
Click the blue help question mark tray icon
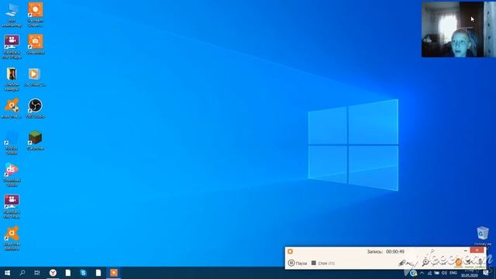[413, 273]
